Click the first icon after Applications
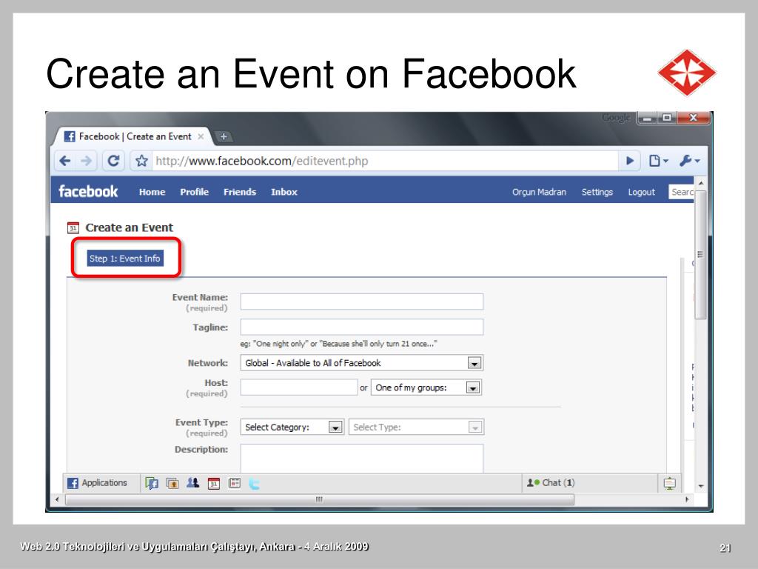The height and width of the screenshot is (569, 758). (x=152, y=483)
